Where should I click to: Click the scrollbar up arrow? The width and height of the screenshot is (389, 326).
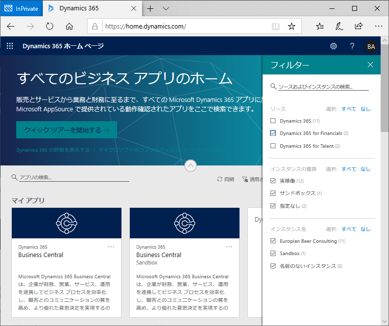pos(385,40)
